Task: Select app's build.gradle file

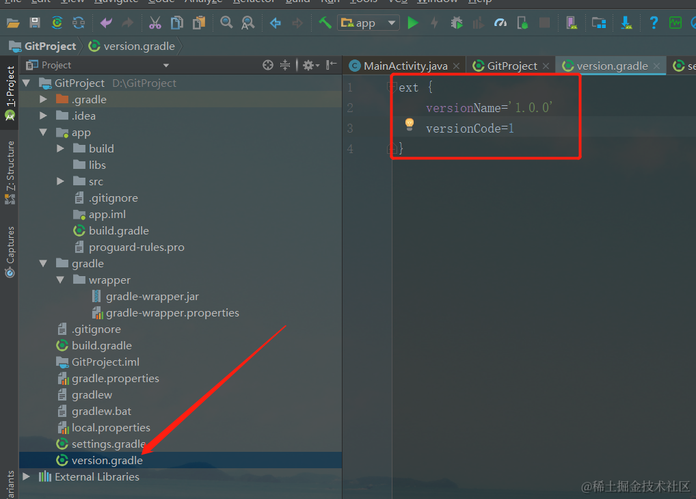Action: [118, 231]
